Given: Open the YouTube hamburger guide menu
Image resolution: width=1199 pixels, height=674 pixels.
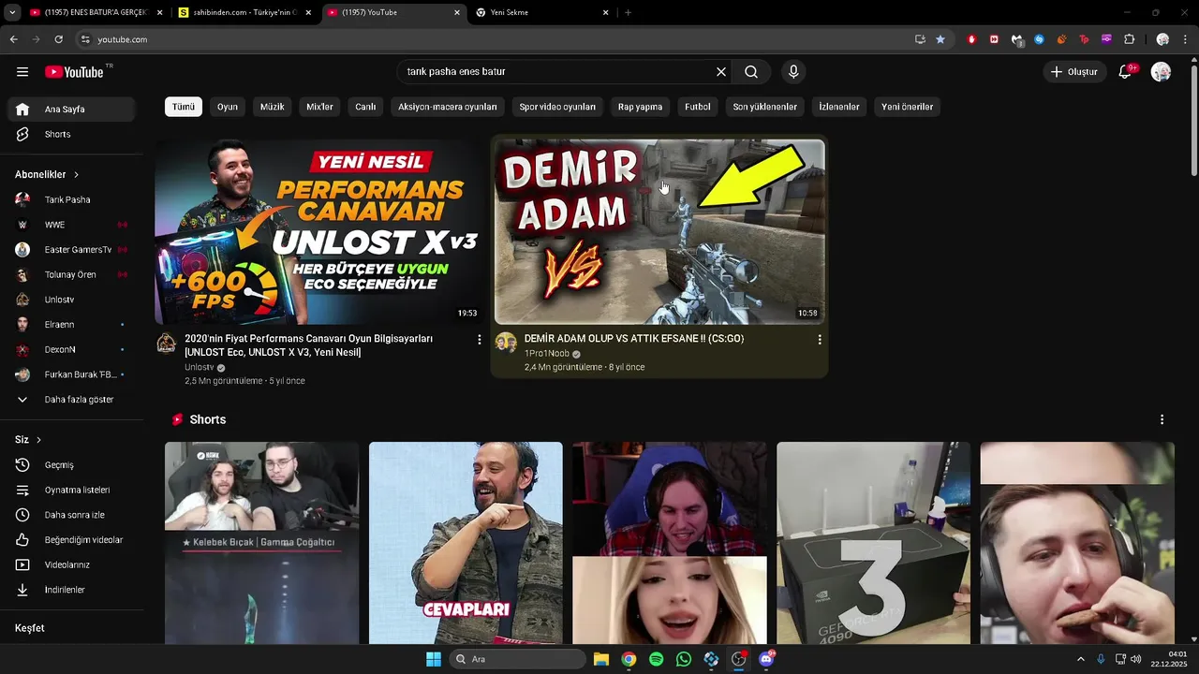Looking at the screenshot, I should (22, 72).
